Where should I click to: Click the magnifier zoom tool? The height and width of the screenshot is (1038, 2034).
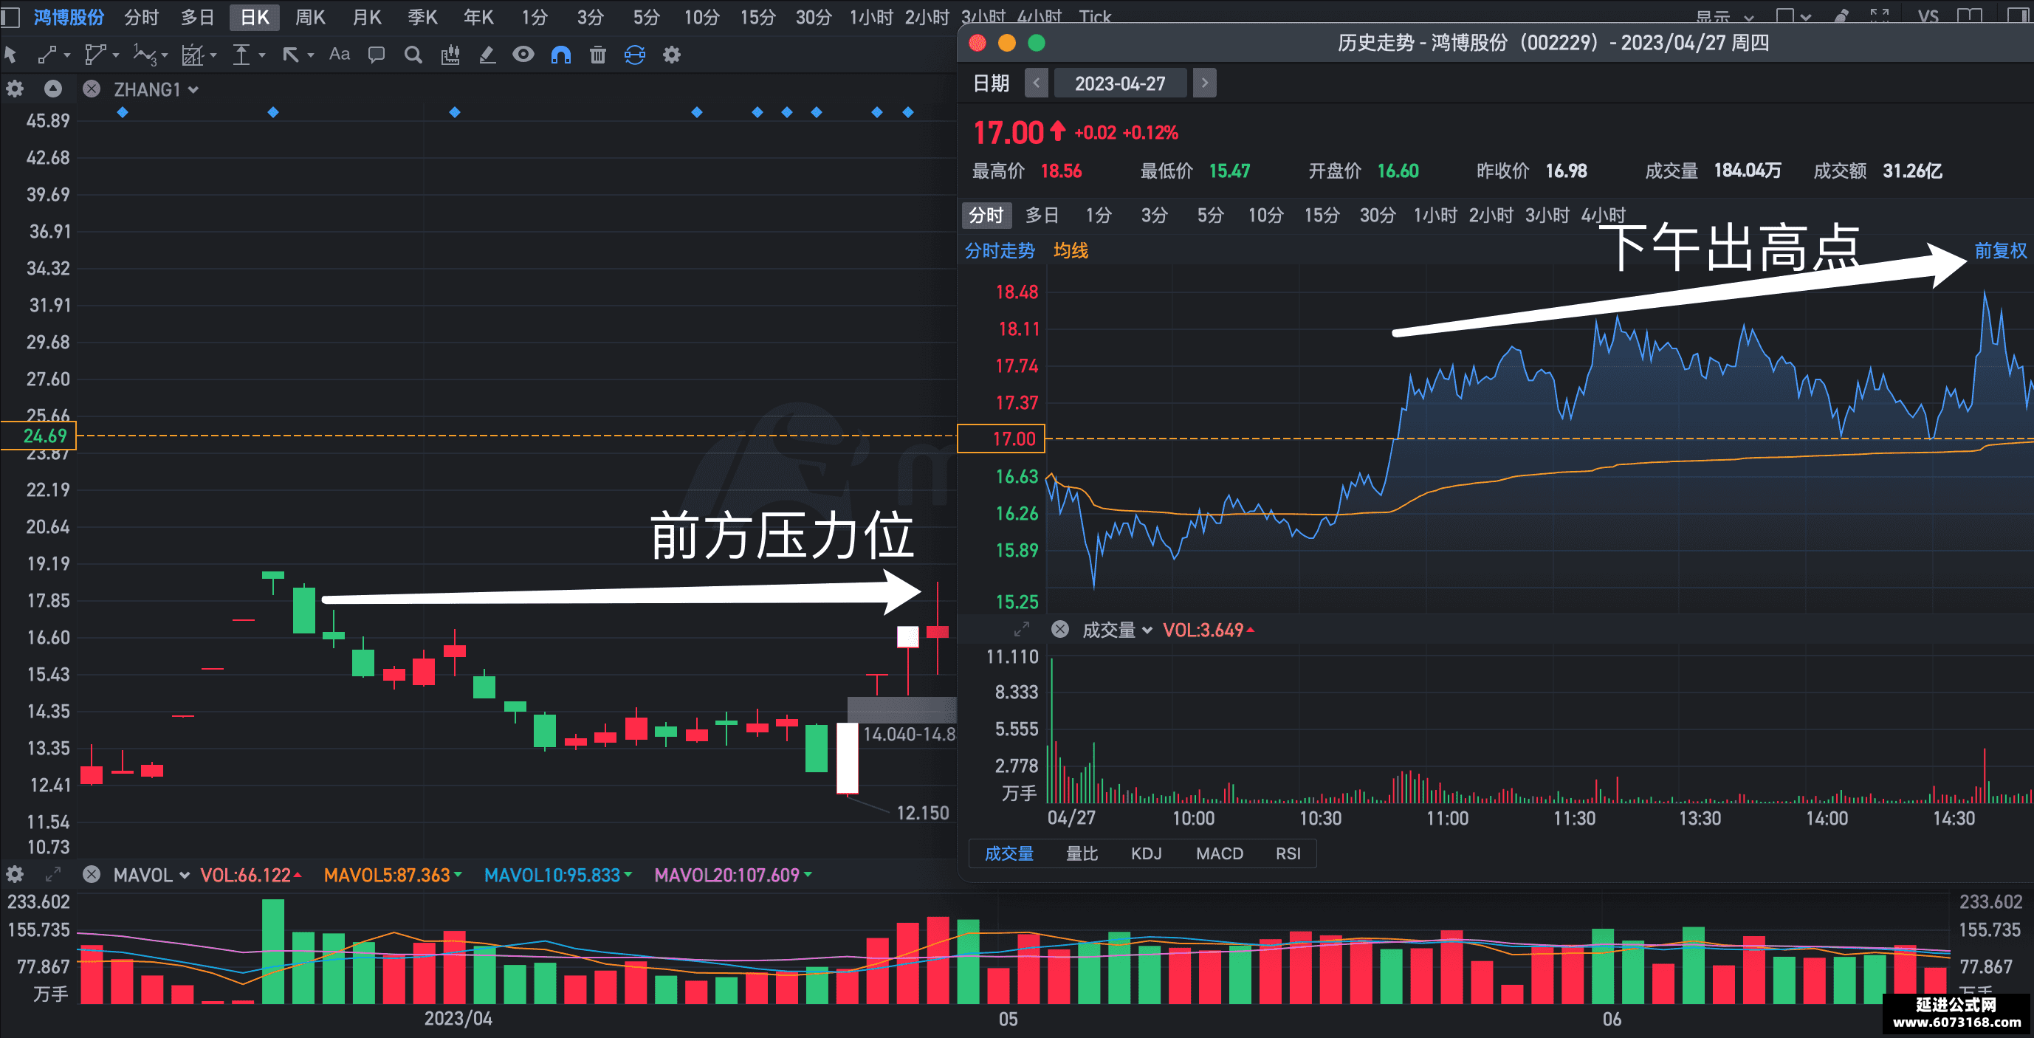[x=413, y=55]
